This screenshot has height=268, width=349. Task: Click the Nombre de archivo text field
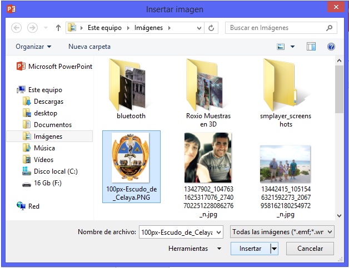pyautogui.click(x=176, y=232)
